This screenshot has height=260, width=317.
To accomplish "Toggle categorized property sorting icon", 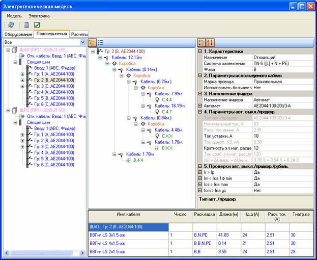I will point(201,43).
